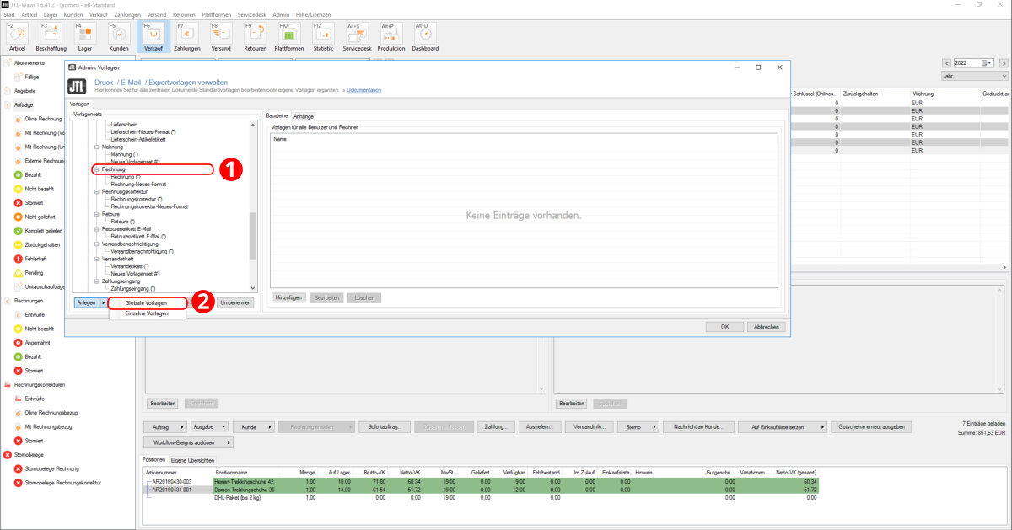Click the Versand toolbar icon
The image size is (1012, 530).
221,36
